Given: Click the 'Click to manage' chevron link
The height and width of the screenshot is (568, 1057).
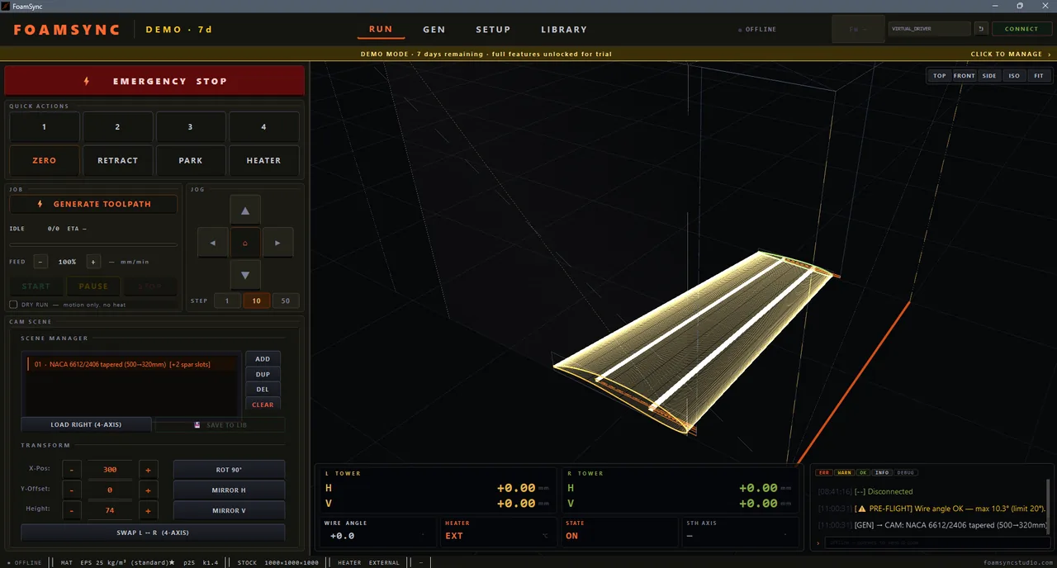Looking at the screenshot, I should (x=1011, y=54).
